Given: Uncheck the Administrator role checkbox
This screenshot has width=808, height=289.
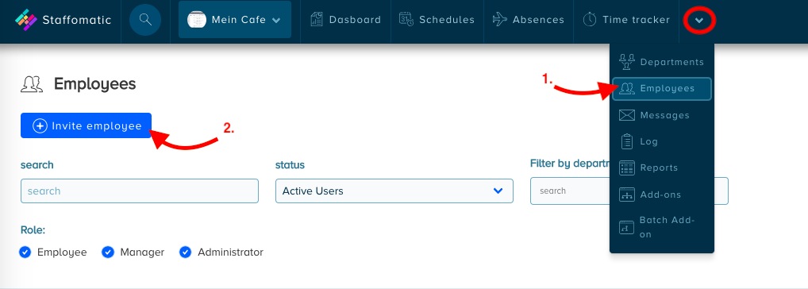Looking at the screenshot, I should click(185, 252).
